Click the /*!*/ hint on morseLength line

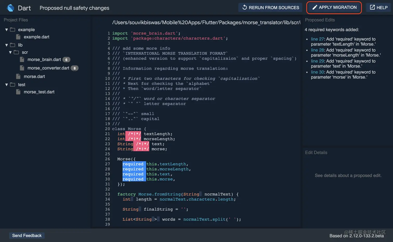[133, 139]
